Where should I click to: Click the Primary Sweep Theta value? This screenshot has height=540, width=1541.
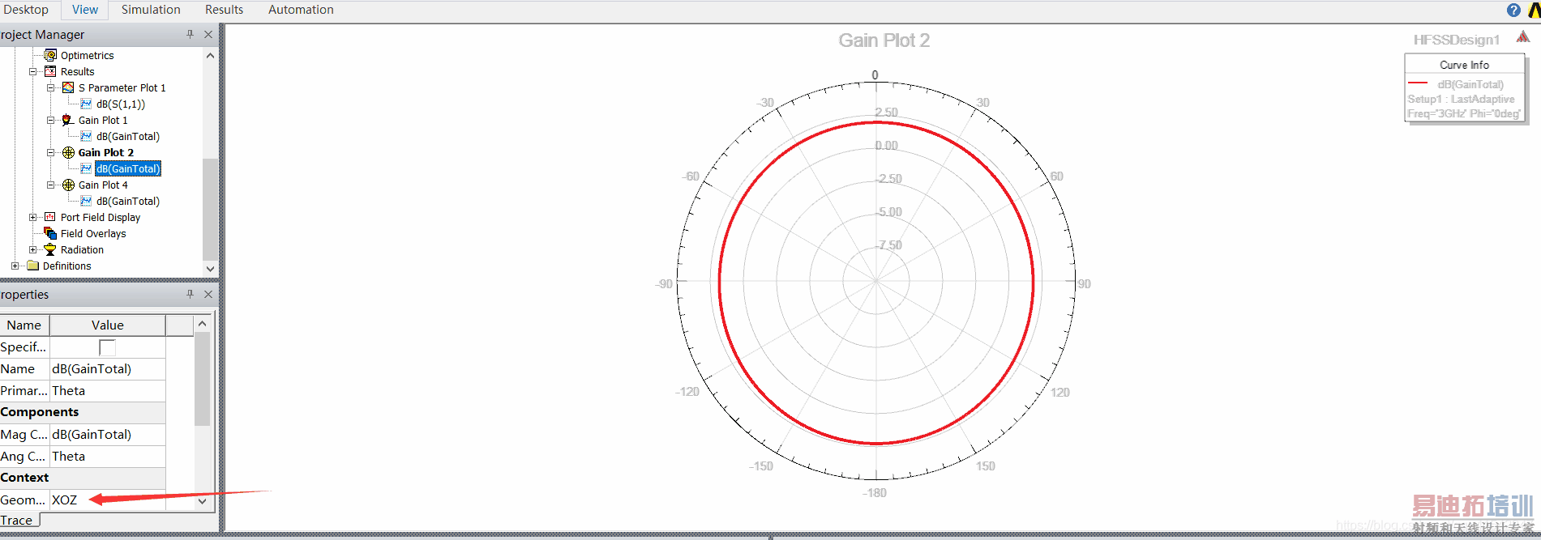[108, 391]
